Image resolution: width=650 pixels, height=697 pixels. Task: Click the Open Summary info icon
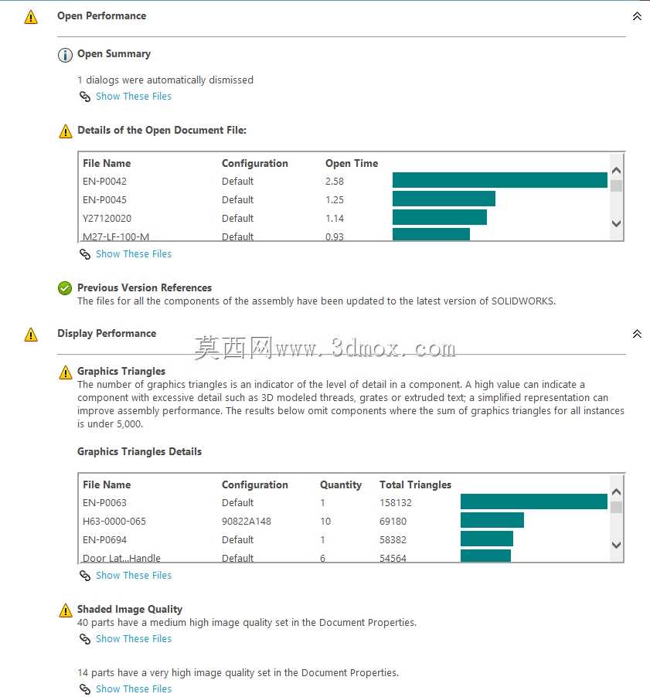tap(65, 55)
